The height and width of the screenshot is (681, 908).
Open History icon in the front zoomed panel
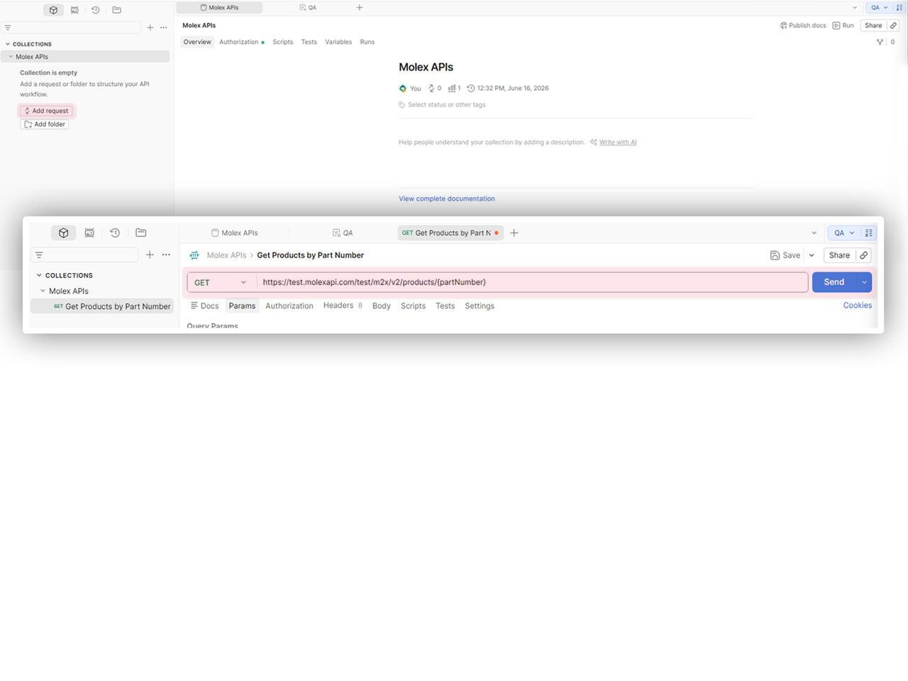(115, 233)
